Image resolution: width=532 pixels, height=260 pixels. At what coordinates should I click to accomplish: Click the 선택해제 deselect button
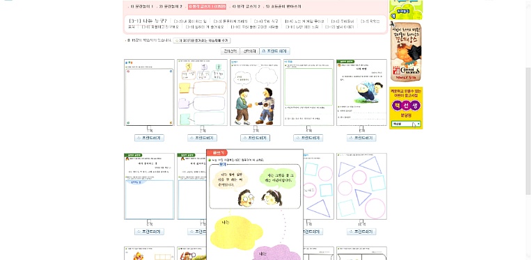click(249, 51)
